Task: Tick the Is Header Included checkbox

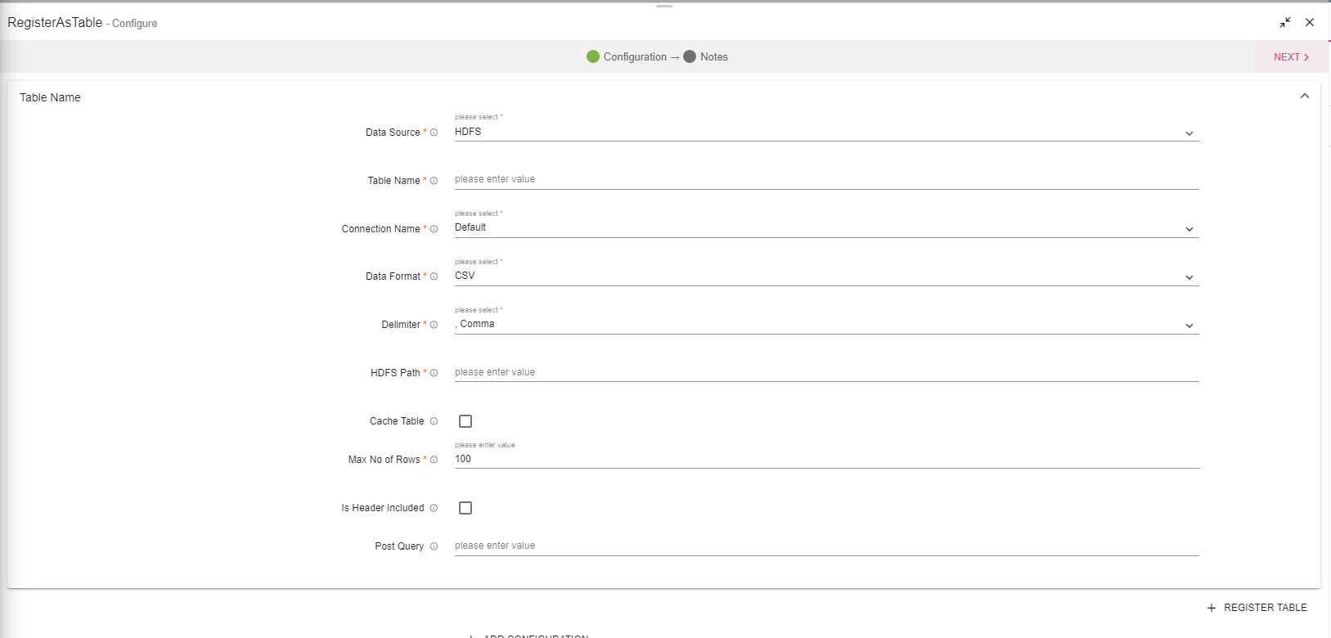Action: (x=465, y=508)
